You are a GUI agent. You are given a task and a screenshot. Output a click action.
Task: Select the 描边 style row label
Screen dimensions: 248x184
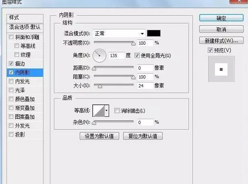[x=20, y=64]
